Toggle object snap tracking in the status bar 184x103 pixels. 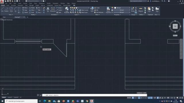pyautogui.click(x=149, y=98)
